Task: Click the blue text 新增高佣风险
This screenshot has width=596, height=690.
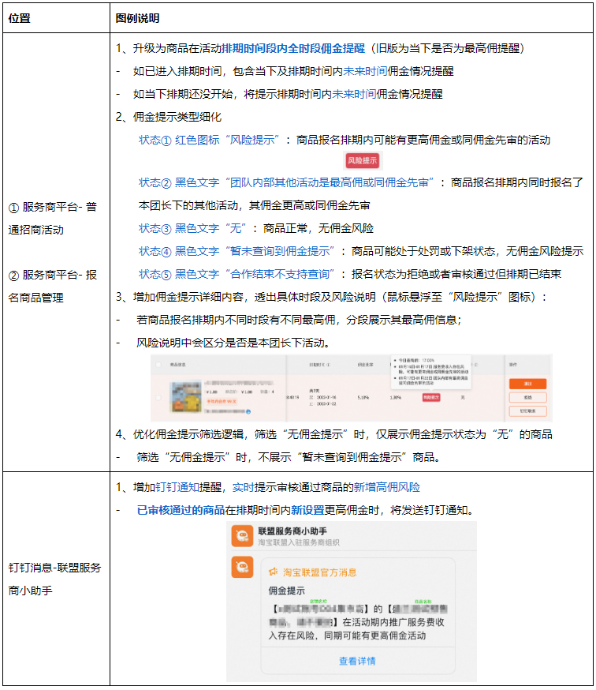Action: click(387, 487)
